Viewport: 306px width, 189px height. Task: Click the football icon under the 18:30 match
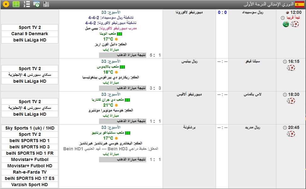[x=291, y=101]
